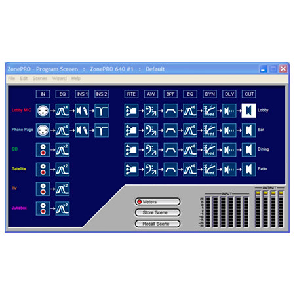Open the Dining delay module
The image size is (295, 295).
[x=229, y=149]
